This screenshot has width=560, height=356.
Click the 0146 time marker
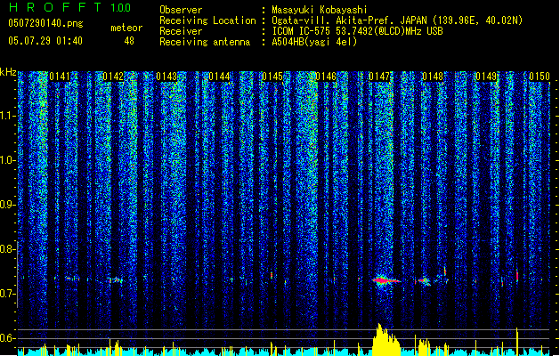[x=326, y=77]
